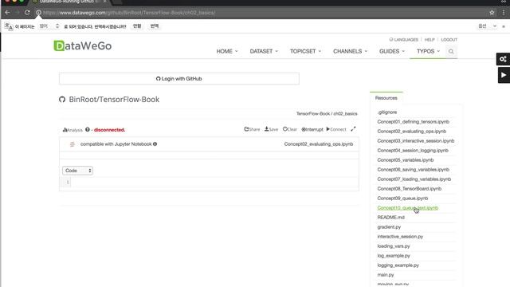Reload the page with the refresh icon
The image size is (510, 287).
click(27, 13)
